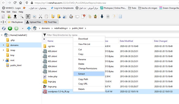Viewport: 179px width, 104px height.
Task: Click the blue Up directory arrow icon
Action: (29, 28)
